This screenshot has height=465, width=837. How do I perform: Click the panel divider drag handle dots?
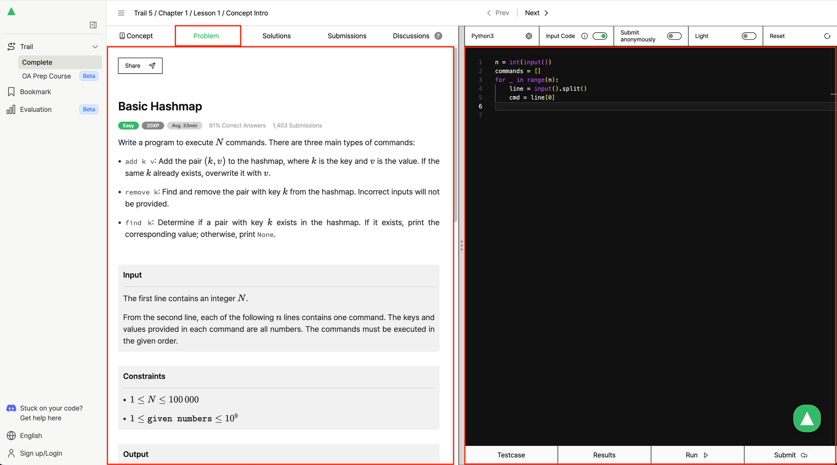(461, 246)
